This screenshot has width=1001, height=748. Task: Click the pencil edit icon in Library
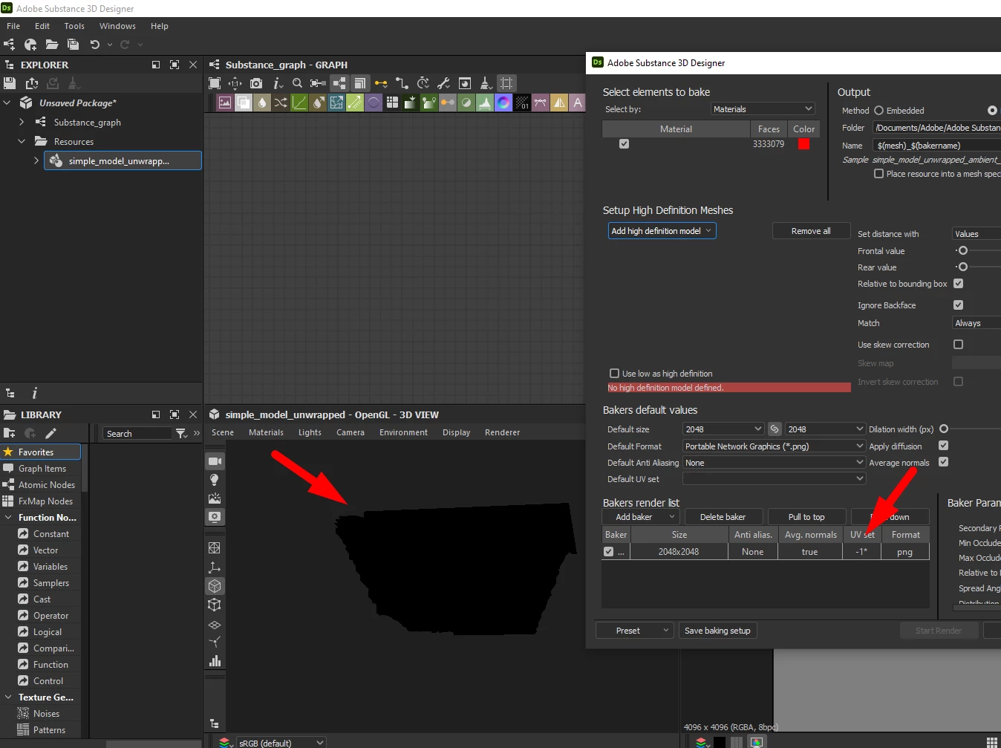coord(50,433)
